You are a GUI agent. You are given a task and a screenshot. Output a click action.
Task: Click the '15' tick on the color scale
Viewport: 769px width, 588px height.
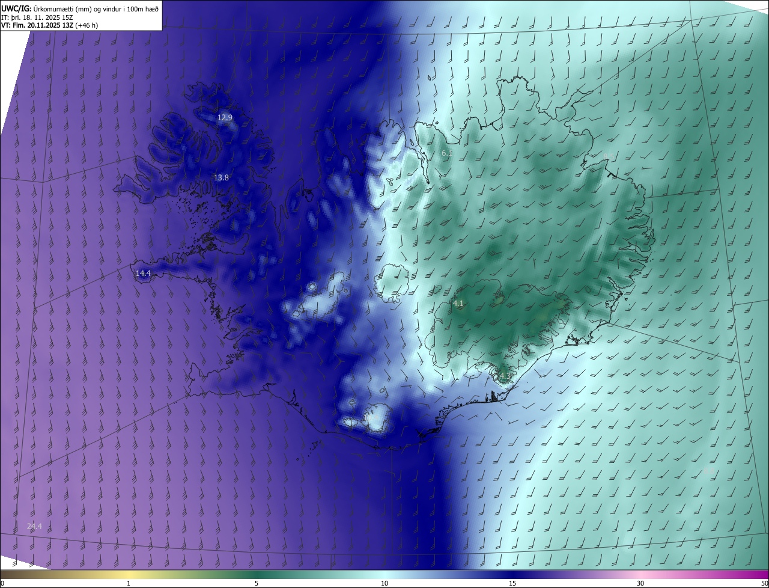[x=512, y=583]
